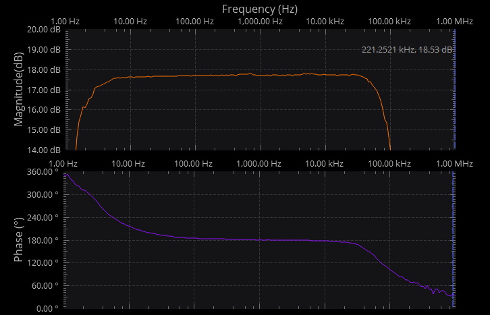Click the Phase (°) axis title

(x=19, y=239)
